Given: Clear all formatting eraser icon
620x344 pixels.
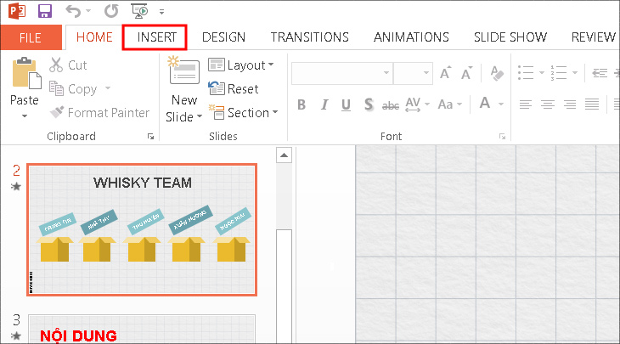Looking at the screenshot, I should click(497, 73).
